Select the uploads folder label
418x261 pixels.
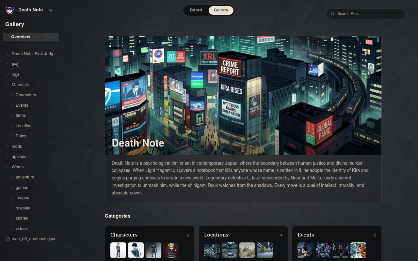point(19,157)
